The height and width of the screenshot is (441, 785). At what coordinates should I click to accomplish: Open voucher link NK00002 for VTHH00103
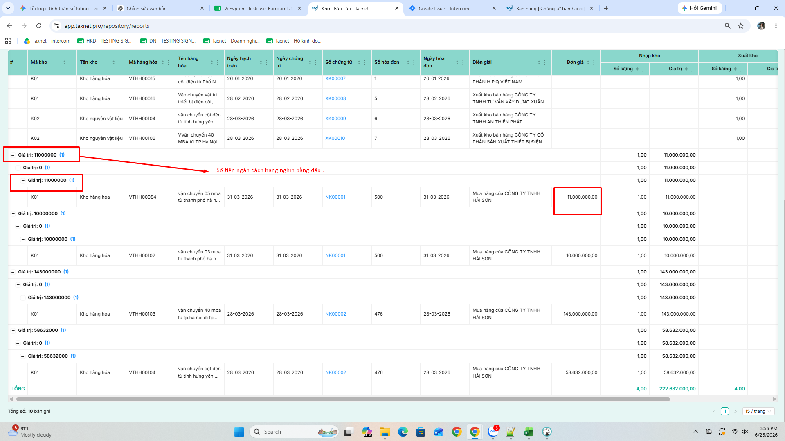(335, 314)
